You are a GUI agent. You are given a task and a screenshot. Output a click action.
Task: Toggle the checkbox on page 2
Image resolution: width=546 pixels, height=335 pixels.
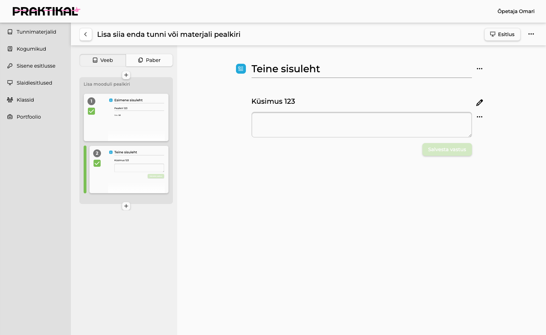click(97, 163)
